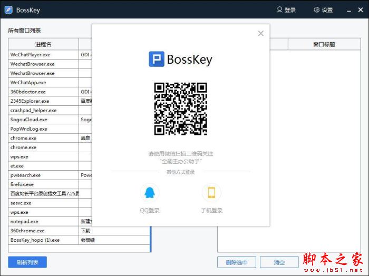Select the 2345Explorer.exe row
The width and height of the screenshot is (369, 276).
coord(50,101)
